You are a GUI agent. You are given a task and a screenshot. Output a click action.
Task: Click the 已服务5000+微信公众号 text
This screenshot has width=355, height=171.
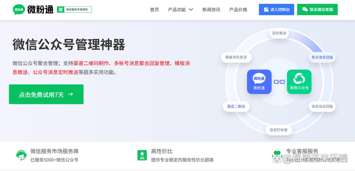[54, 160]
